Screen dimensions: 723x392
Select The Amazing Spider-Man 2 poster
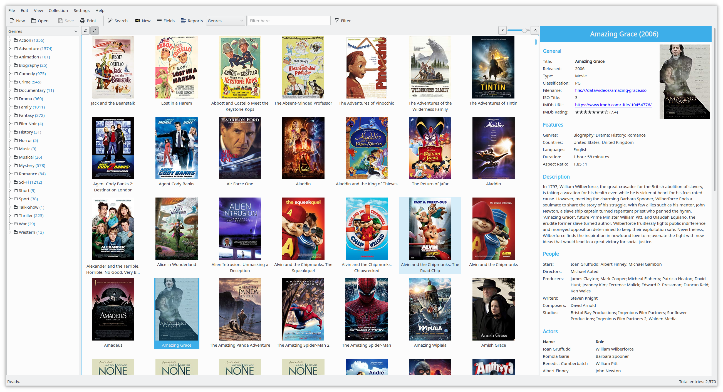coord(303,309)
